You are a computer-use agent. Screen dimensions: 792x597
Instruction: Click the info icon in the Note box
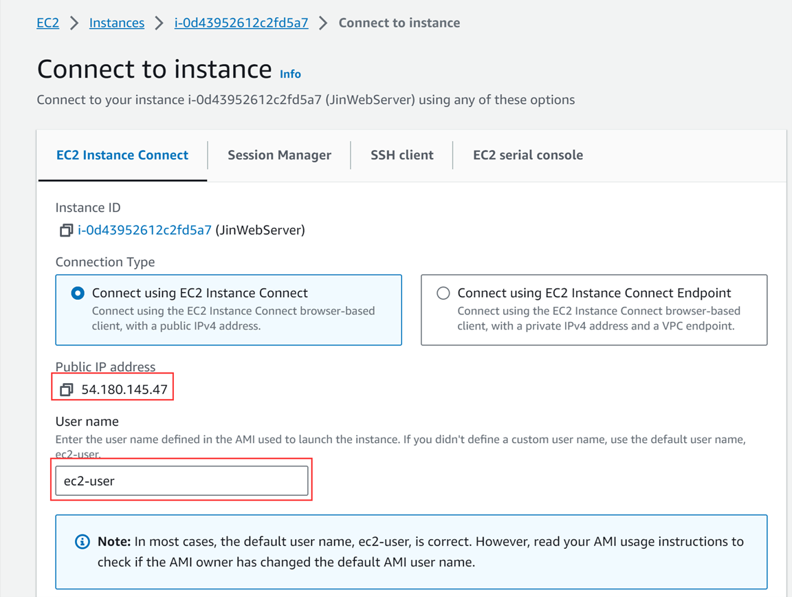pyautogui.click(x=82, y=542)
